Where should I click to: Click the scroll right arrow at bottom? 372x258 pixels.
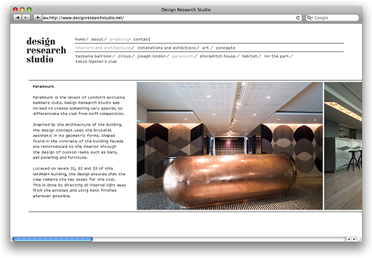coord(354,239)
